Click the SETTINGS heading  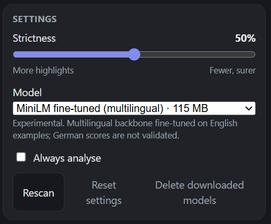35,19
